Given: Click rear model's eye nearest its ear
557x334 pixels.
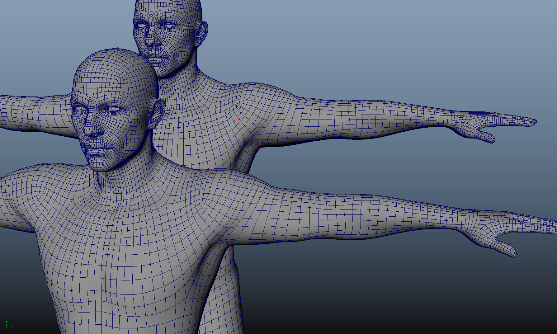Looking at the screenshot, I should [x=169, y=25].
